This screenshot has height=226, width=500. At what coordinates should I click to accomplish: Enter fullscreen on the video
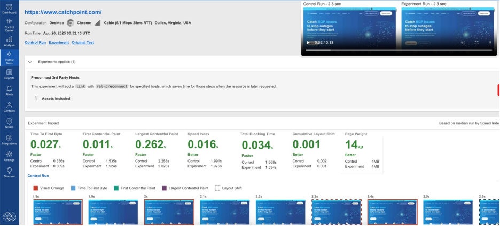pos(476,42)
